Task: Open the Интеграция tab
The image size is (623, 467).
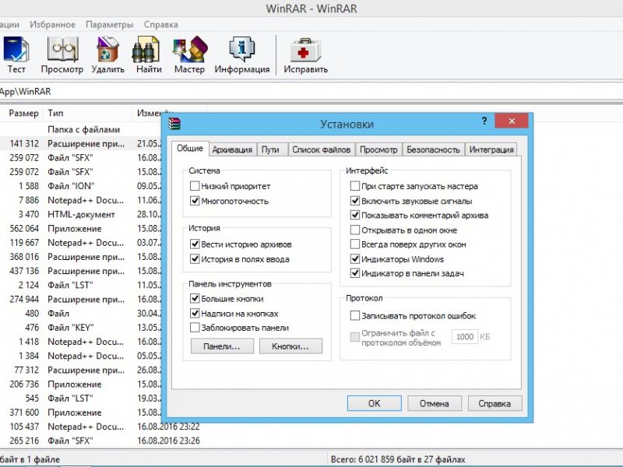Action: [x=491, y=149]
